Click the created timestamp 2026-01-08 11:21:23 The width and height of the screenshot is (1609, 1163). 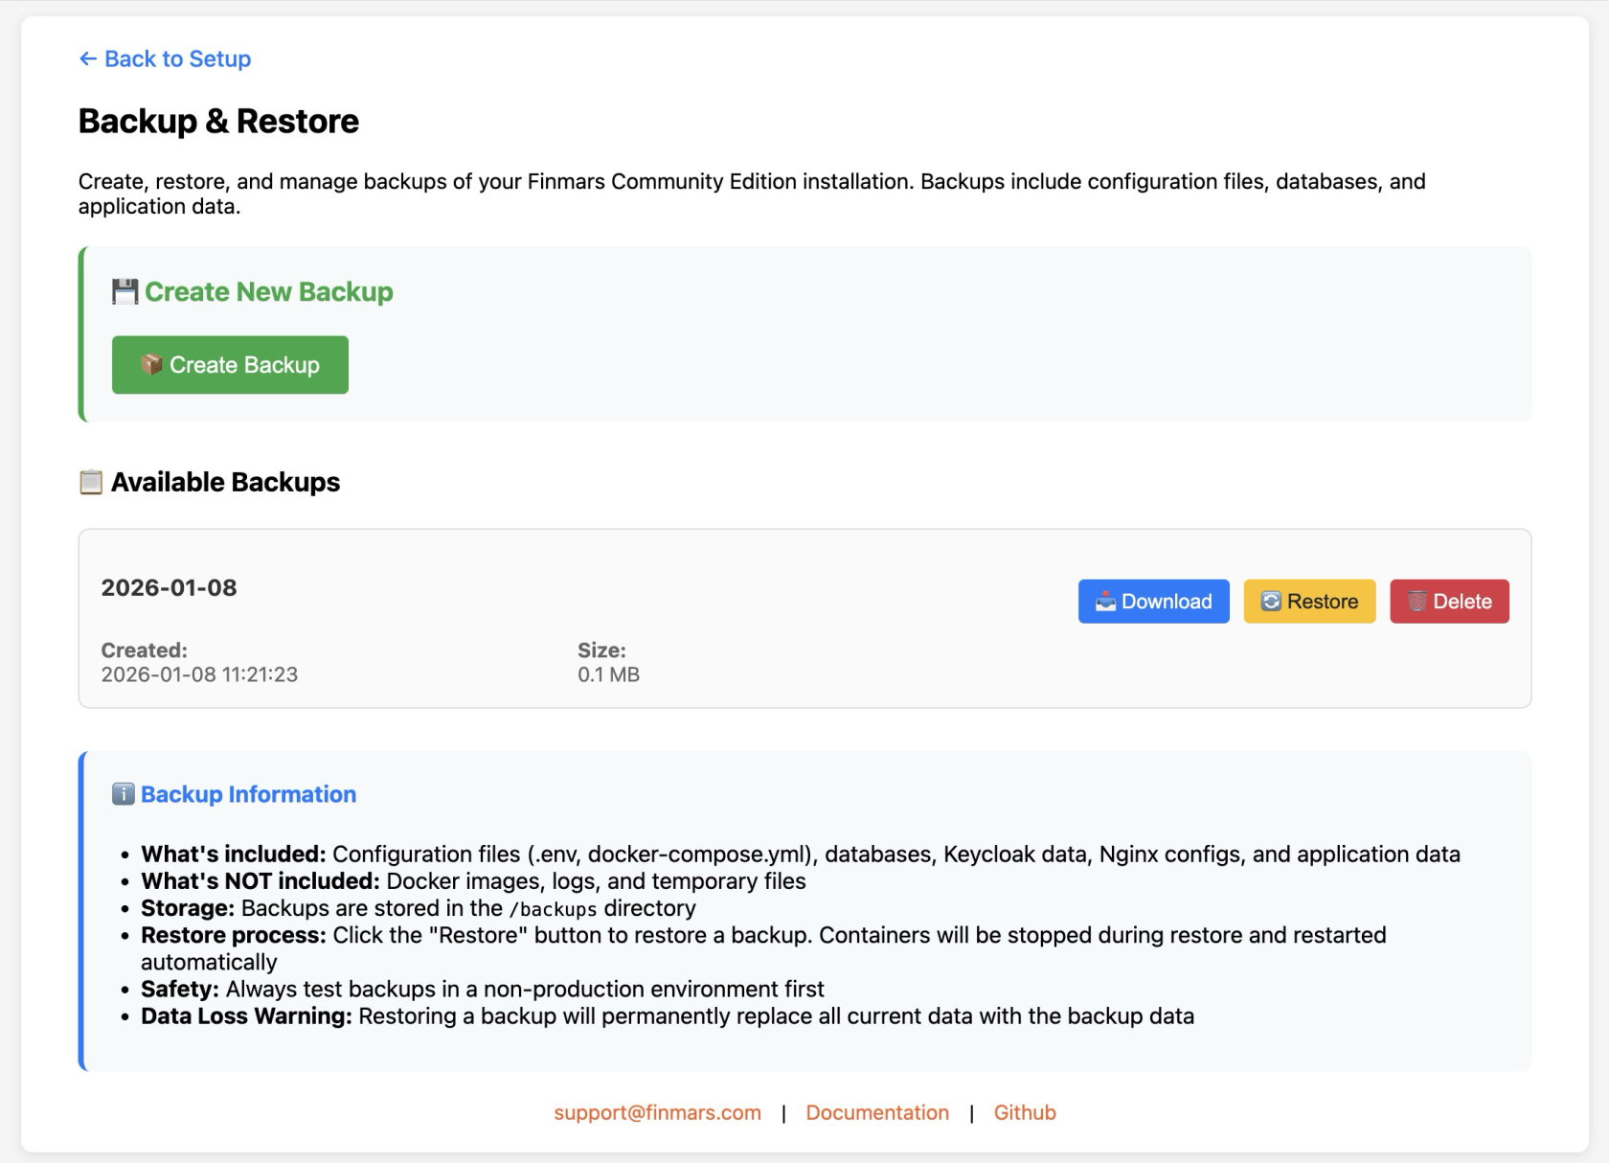click(x=199, y=674)
